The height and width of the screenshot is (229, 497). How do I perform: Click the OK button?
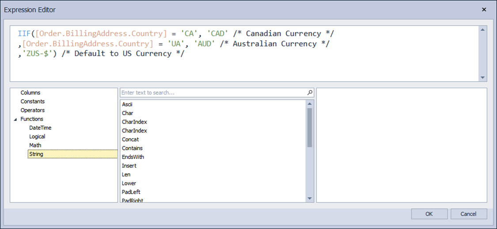[429, 214]
